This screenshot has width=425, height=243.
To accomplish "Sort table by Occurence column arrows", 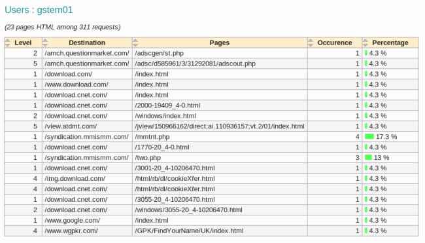I will coord(311,43).
